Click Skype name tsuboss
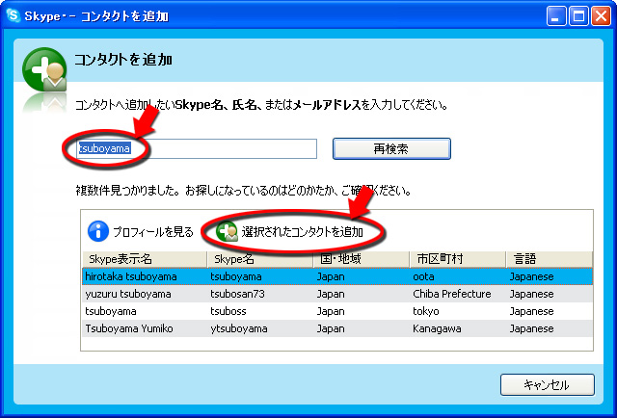The height and width of the screenshot is (418, 617). click(228, 311)
